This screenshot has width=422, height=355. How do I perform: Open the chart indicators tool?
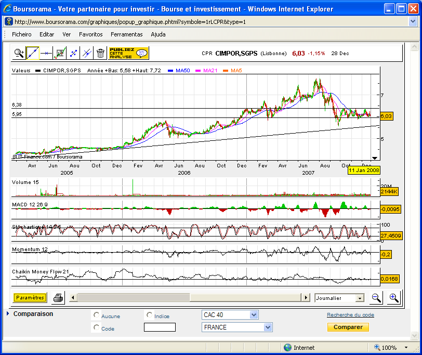tap(60, 53)
